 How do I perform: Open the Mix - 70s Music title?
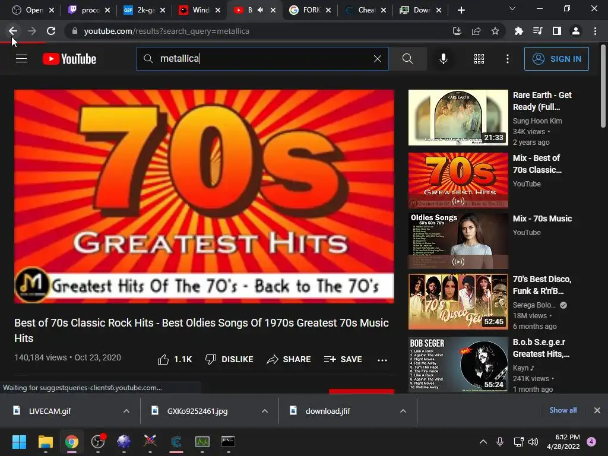click(542, 218)
